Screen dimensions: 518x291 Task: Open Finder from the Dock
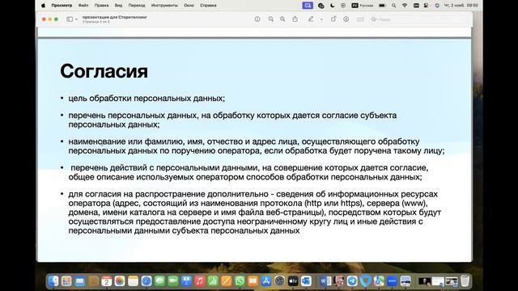pos(53,281)
